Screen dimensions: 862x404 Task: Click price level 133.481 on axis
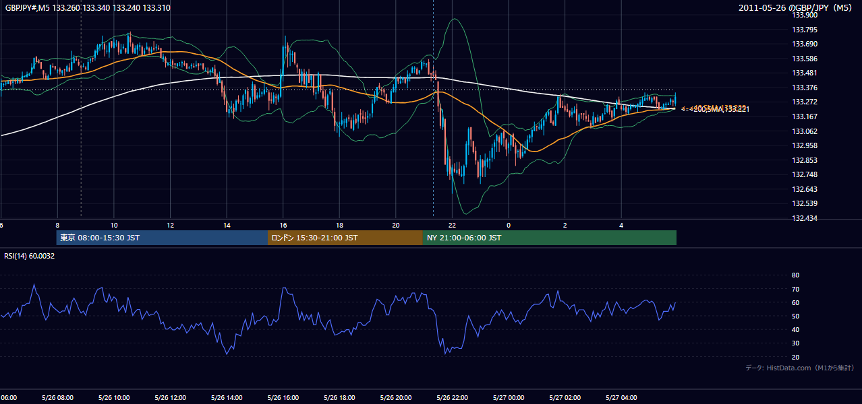[x=805, y=73]
